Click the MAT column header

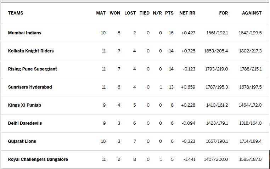point(101,13)
